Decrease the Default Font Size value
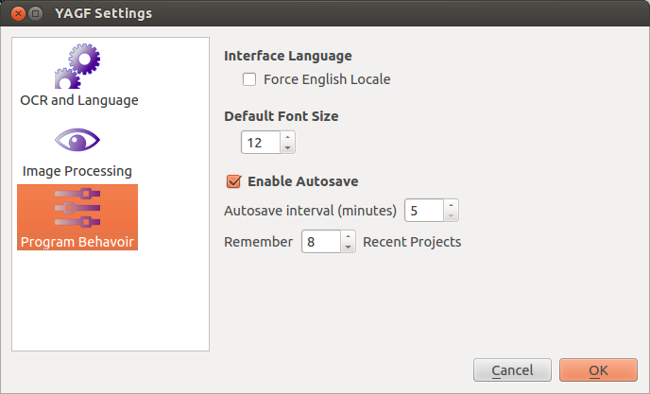650x394 pixels. [288, 148]
